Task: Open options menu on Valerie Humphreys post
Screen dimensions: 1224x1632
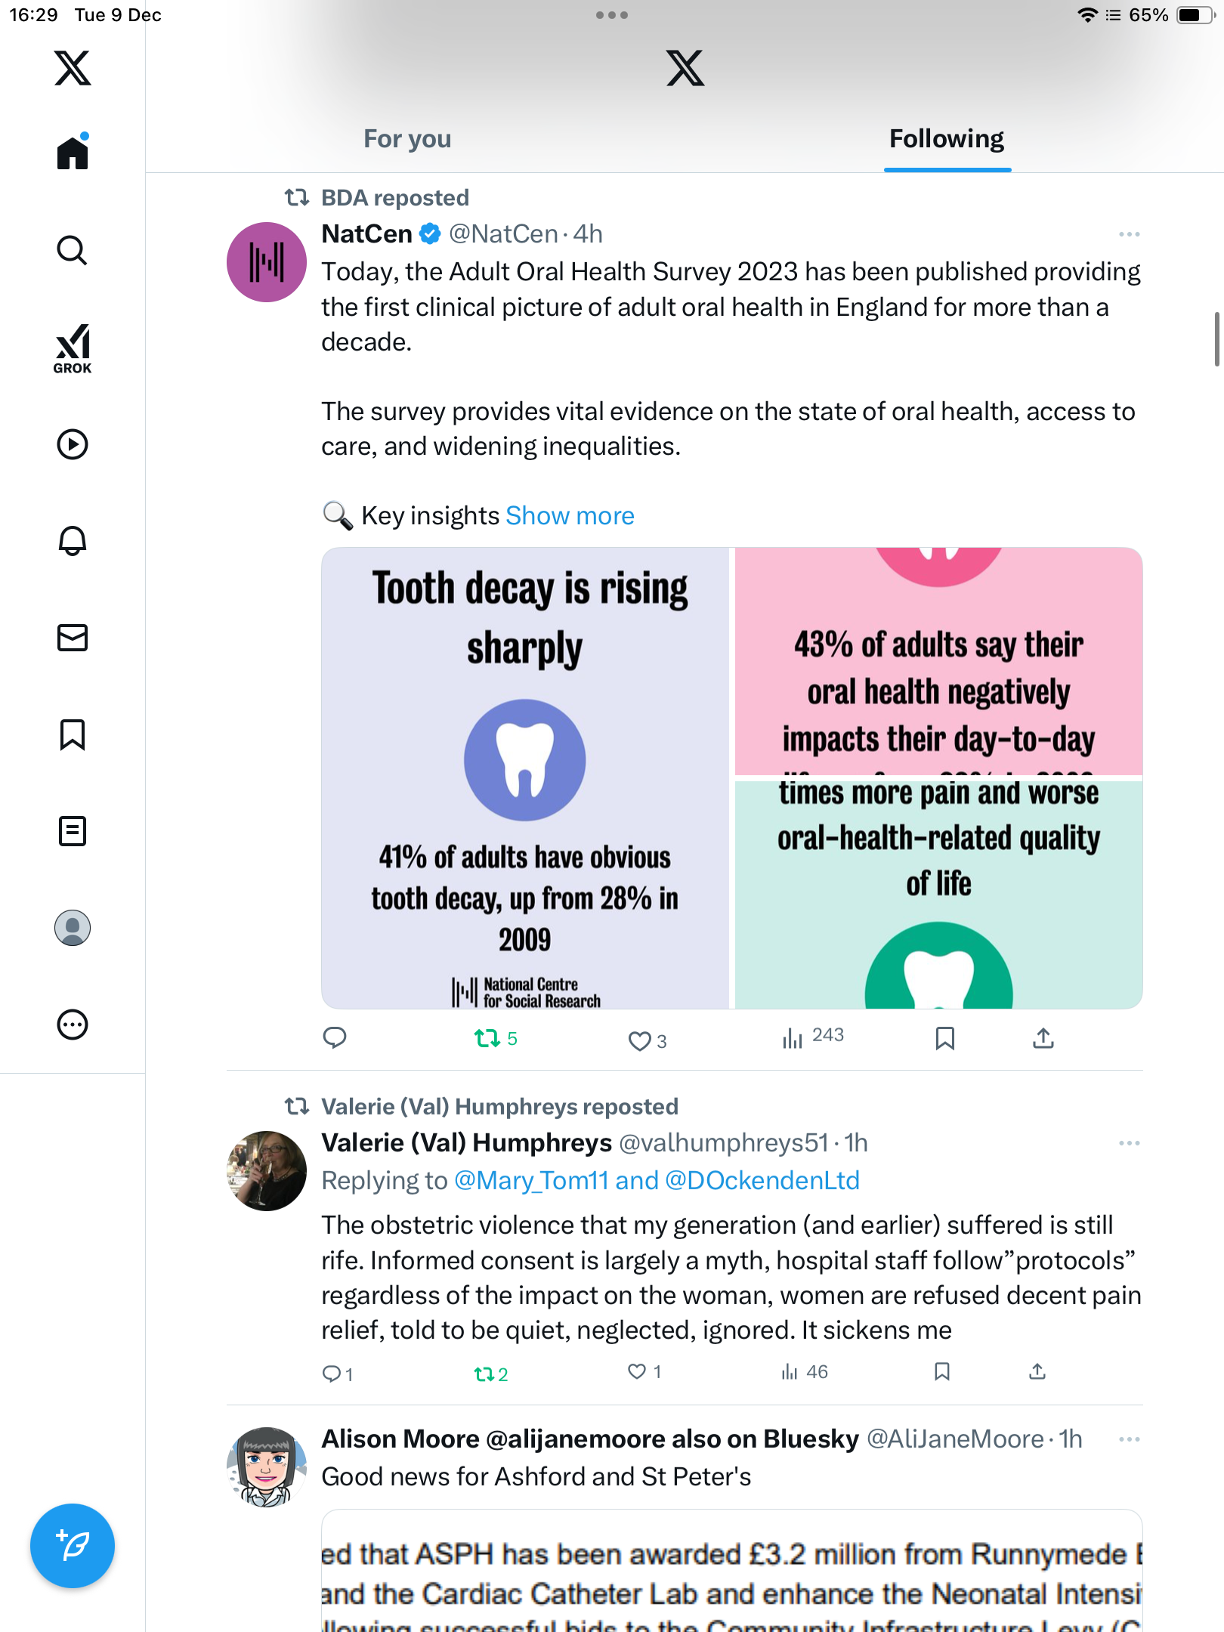Action: (1129, 1143)
